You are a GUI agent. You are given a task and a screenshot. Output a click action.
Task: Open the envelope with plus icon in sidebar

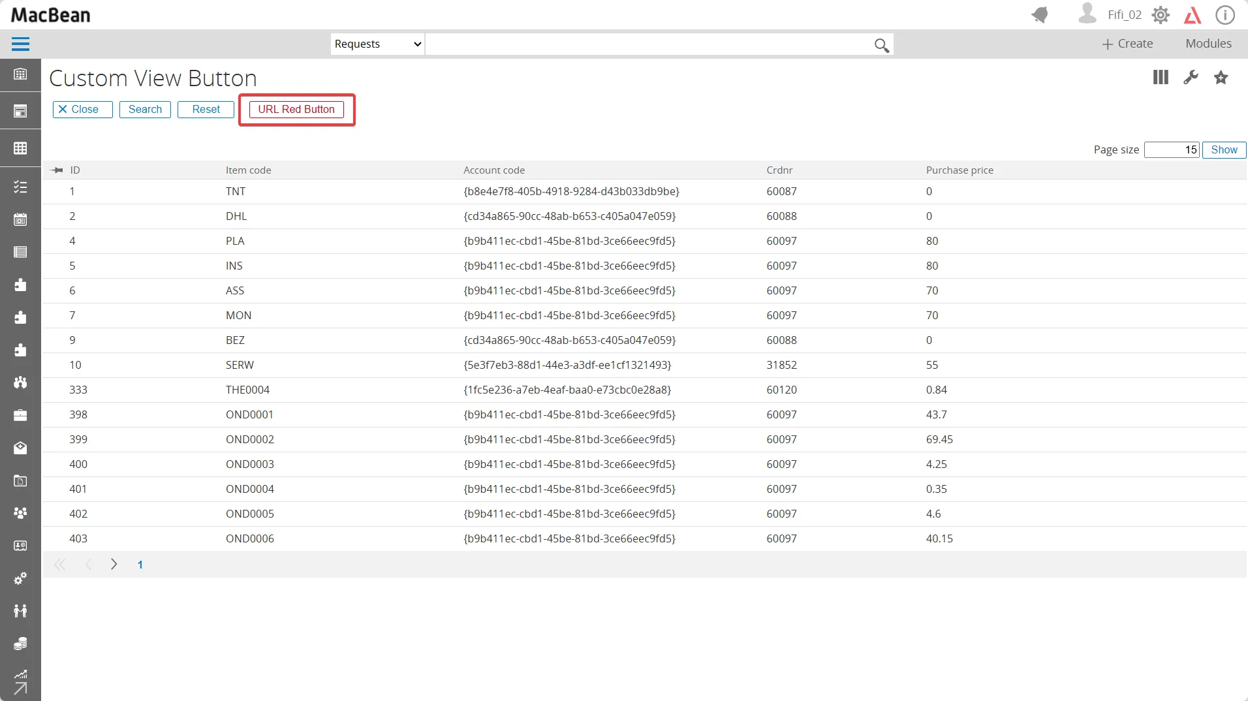click(x=20, y=448)
